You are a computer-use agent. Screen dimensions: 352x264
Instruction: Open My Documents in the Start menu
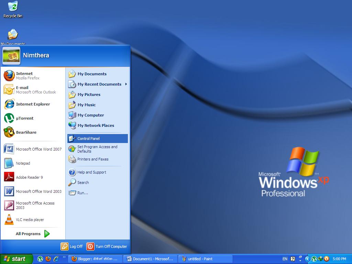tap(98, 74)
